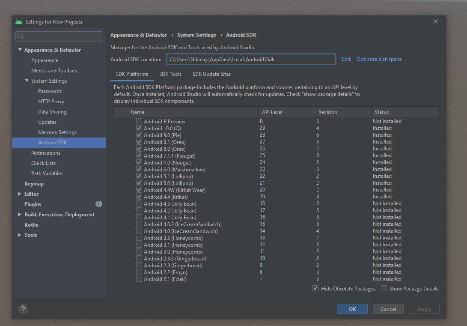467x326 pixels.
Task: Uncheck Android 4.4W (KitKat Wear) checkbox
Action: (x=139, y=190)
